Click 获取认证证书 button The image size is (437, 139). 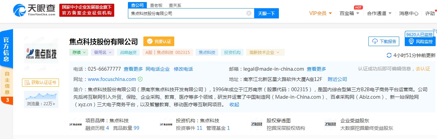40,82
